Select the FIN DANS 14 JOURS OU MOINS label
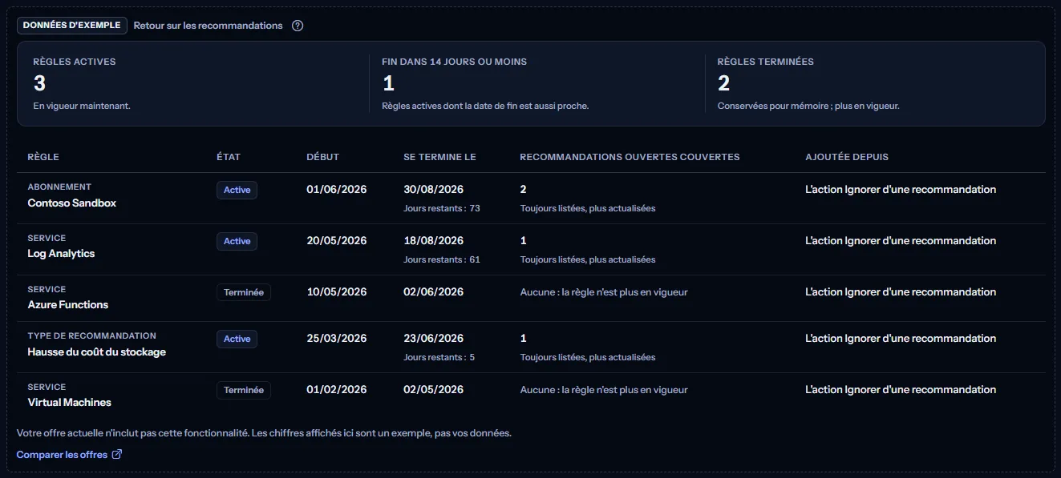Screen dimensions: 1061x478 [455, 62]
